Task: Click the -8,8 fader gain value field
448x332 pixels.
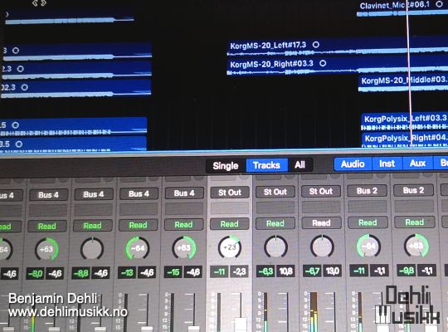Action: (80, 273)
